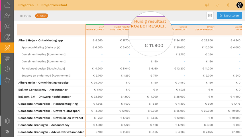Open Gemeente Groningen - Accountancy project

click(44, 125)
